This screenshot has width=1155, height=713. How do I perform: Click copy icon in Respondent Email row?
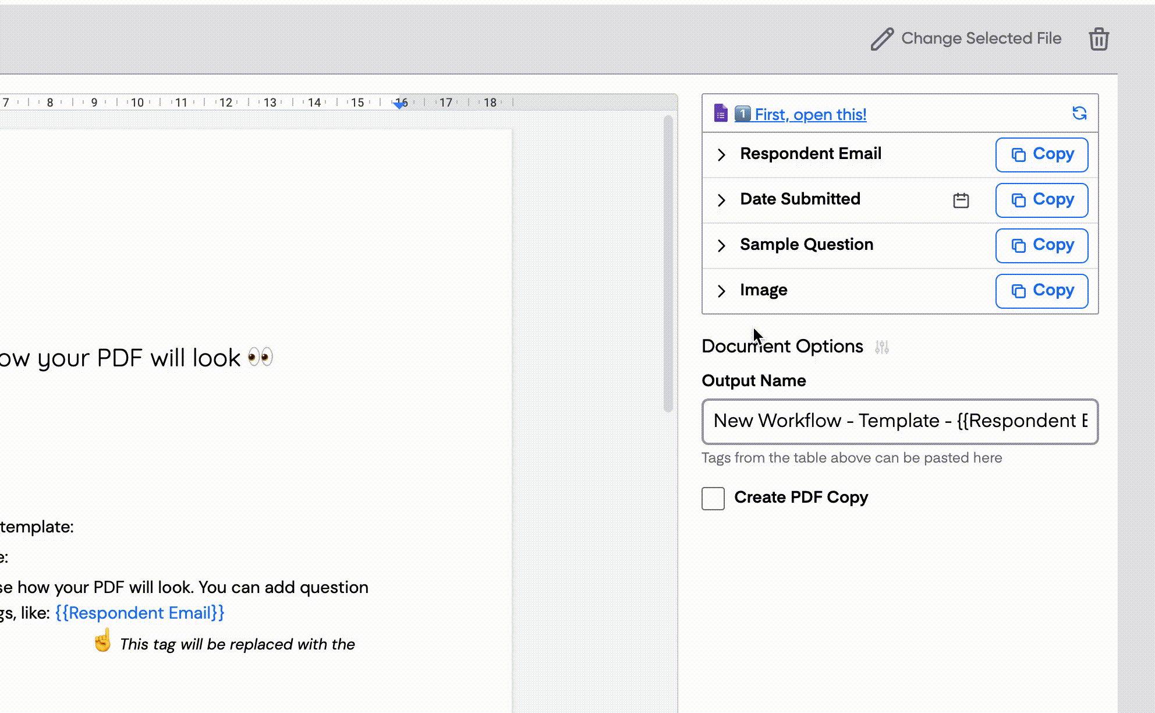(x=1018, y=155)
